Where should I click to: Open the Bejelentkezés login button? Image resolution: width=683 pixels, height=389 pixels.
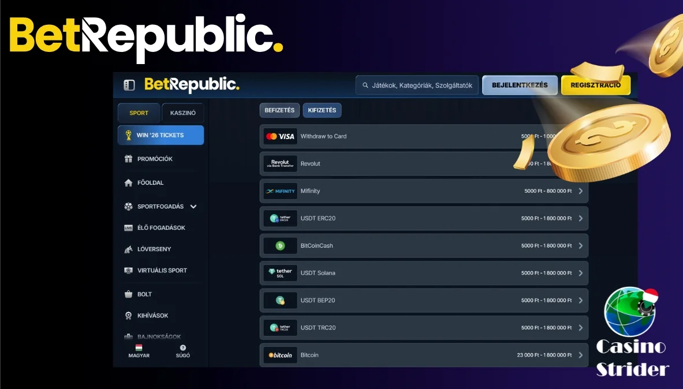pyautogui.click(x=520, y=85)
